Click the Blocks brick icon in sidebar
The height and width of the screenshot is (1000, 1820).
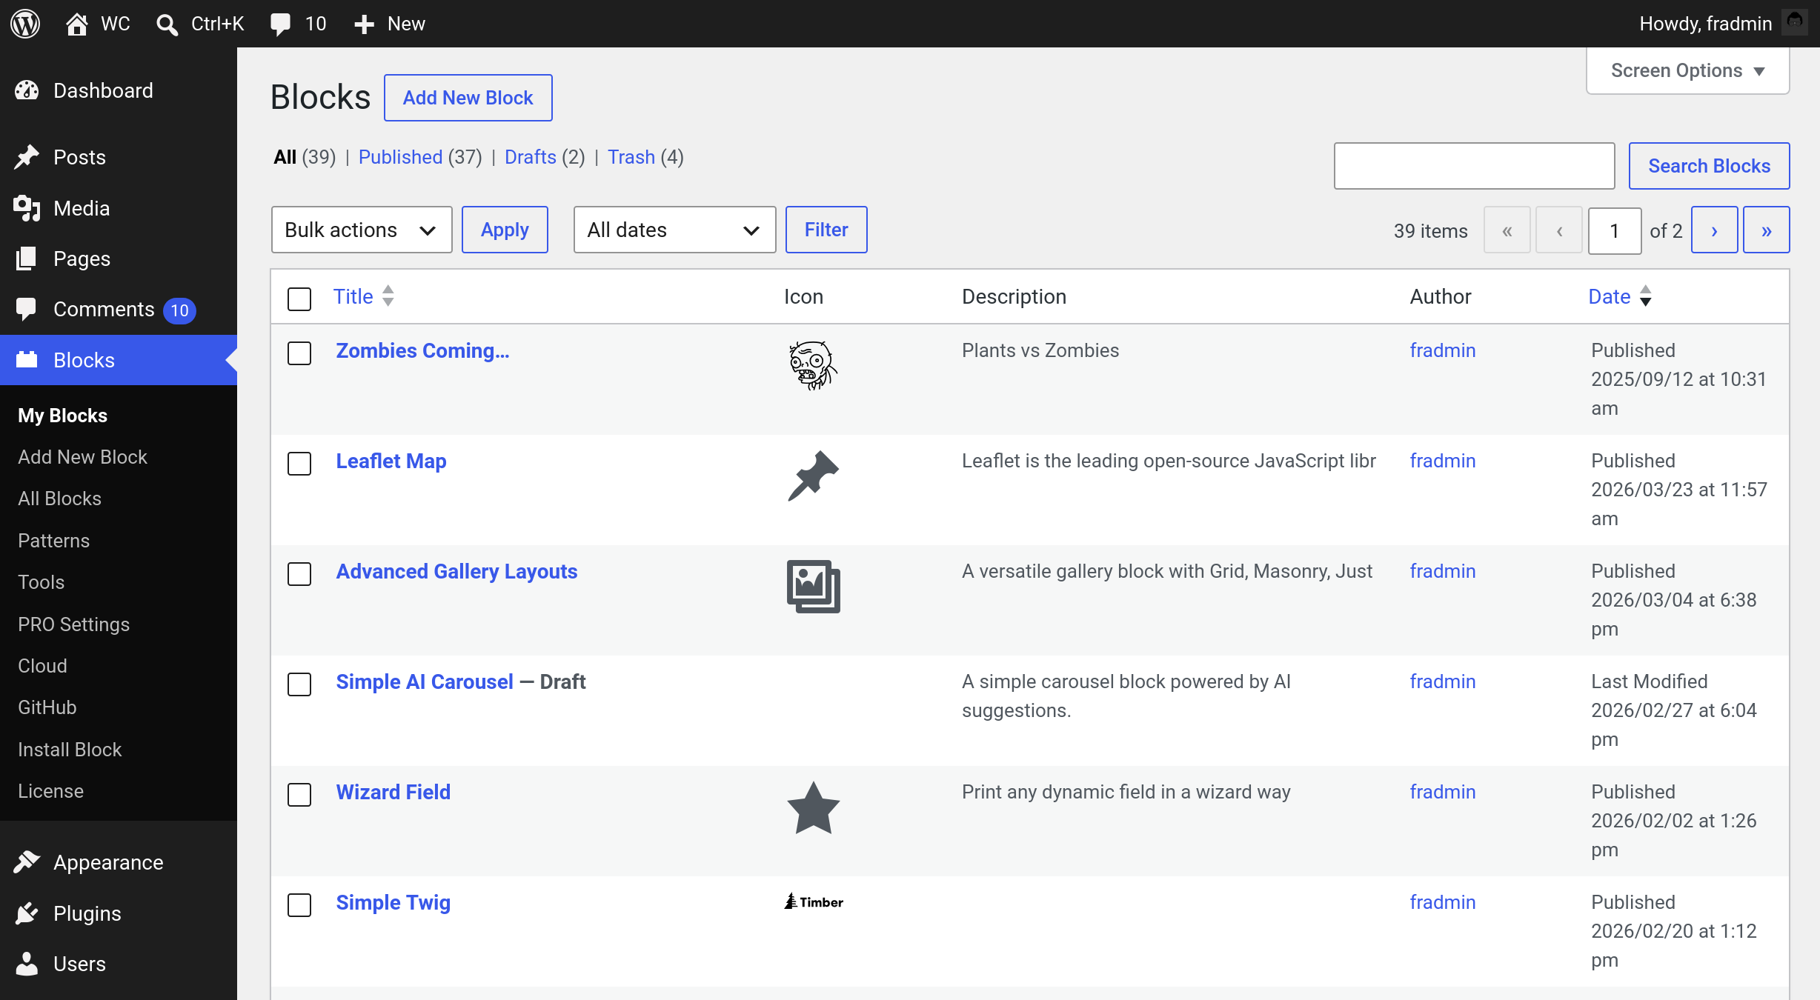tap(27, 360)
